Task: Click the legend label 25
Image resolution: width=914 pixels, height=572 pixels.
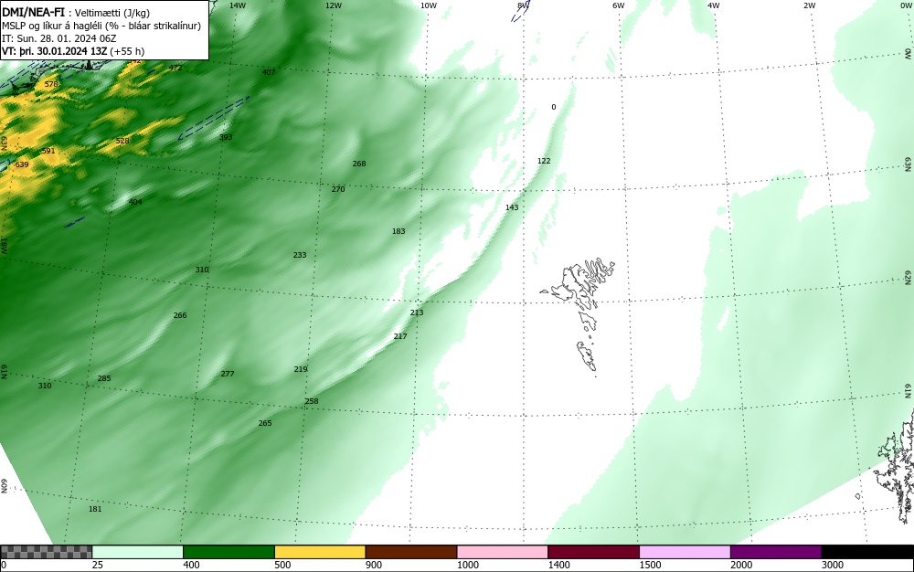Action: [x=98, y=565]
